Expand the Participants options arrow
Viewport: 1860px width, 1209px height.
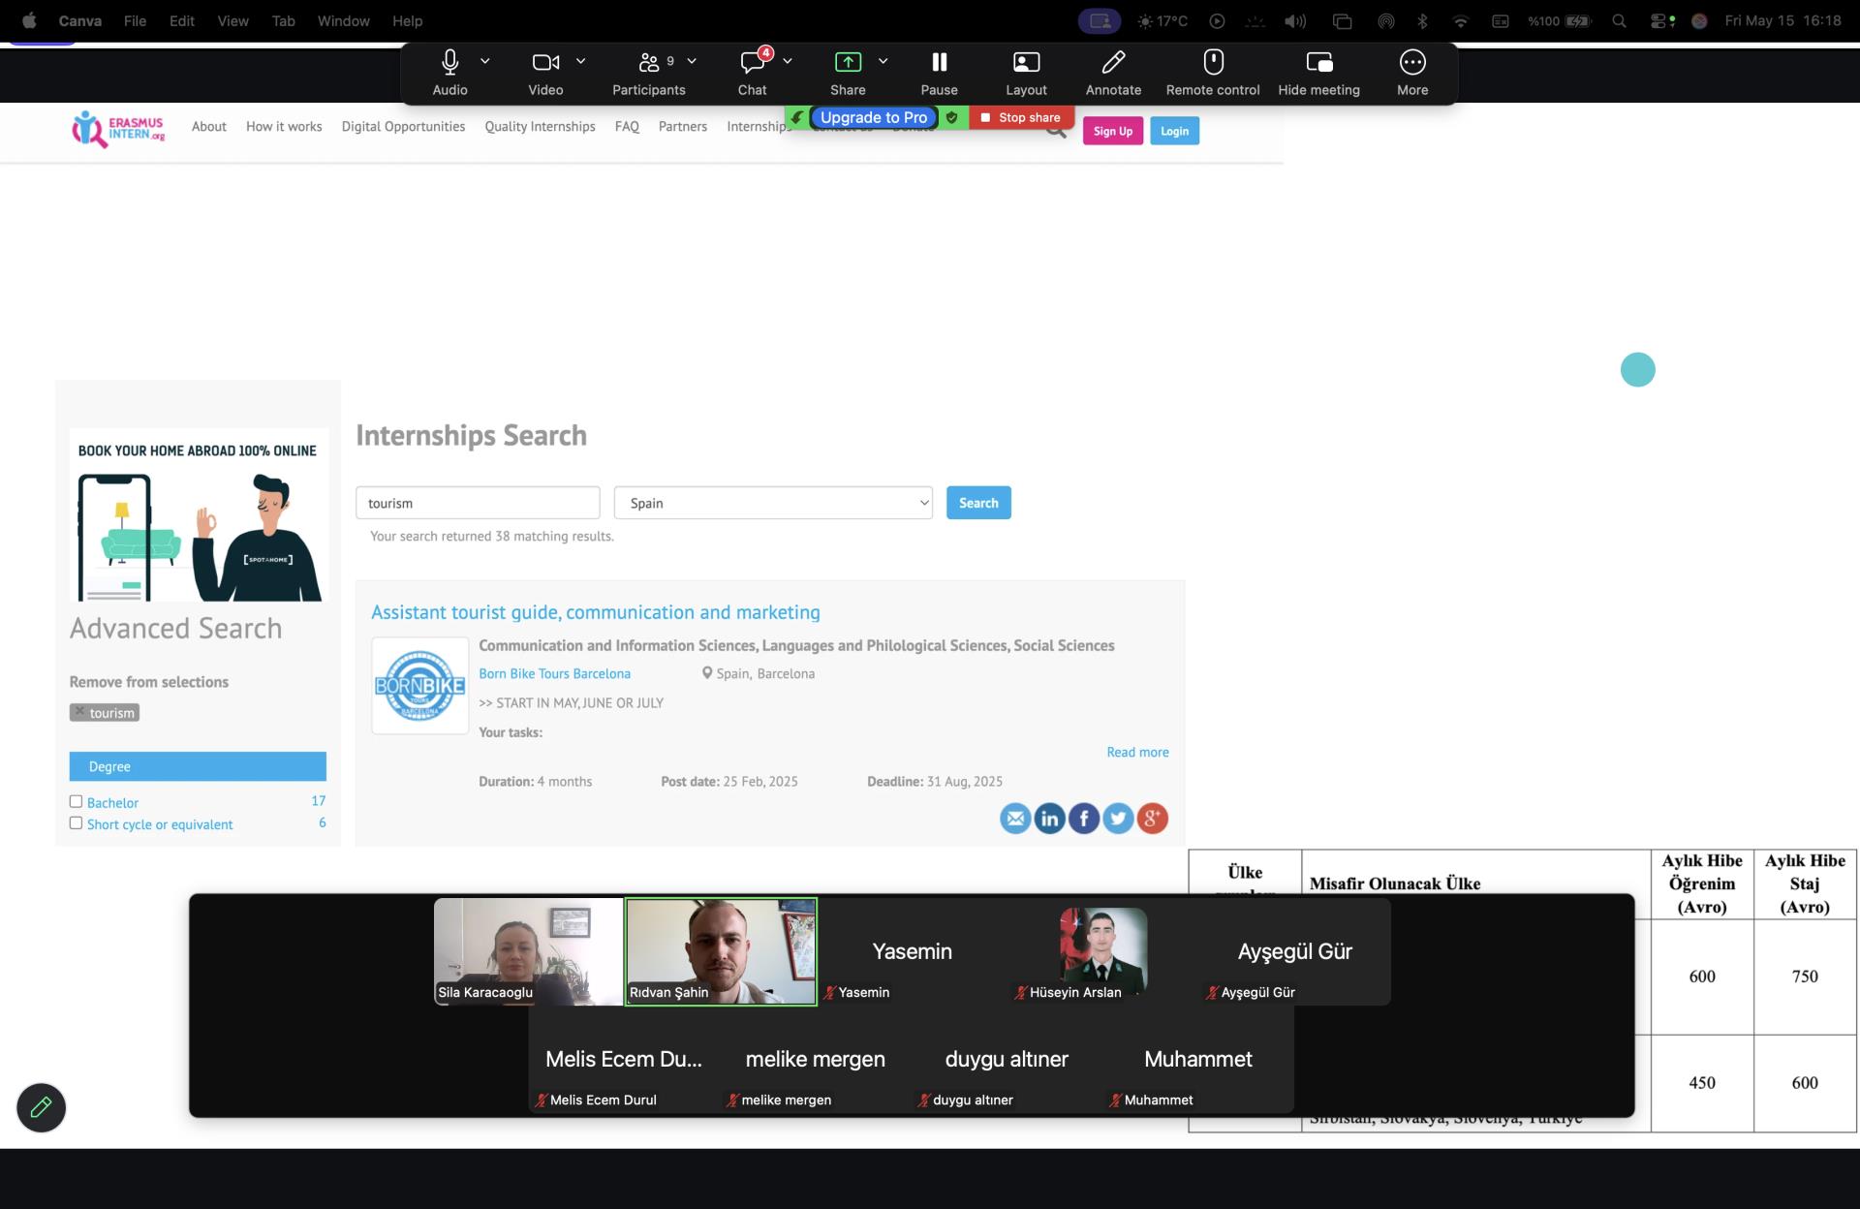[692, 61]
